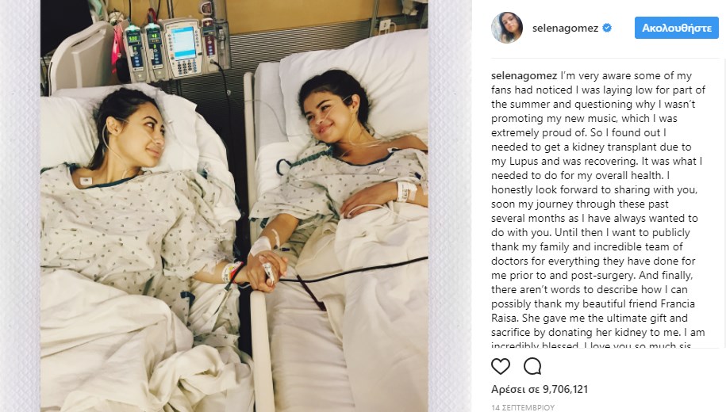View who liked via Αρέσει σε 9,706,121
The height and width of the screenshot is (412, 726).
(x=540, y=389)
